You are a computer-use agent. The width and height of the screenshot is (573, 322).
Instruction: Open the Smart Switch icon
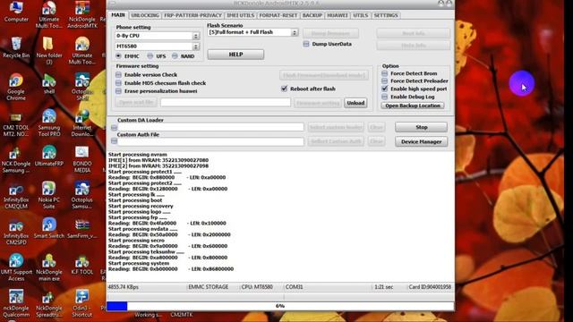(49, 228)
